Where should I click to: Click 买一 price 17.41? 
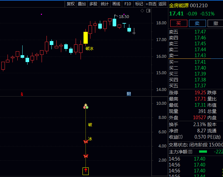[x=200, y=62]
